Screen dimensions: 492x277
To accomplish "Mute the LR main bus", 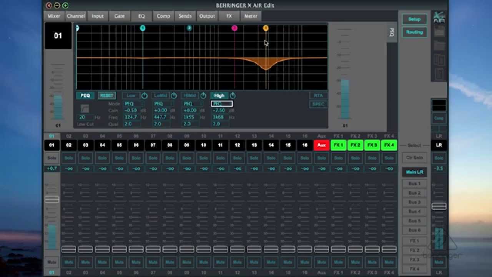I will (x=439, y=262).
